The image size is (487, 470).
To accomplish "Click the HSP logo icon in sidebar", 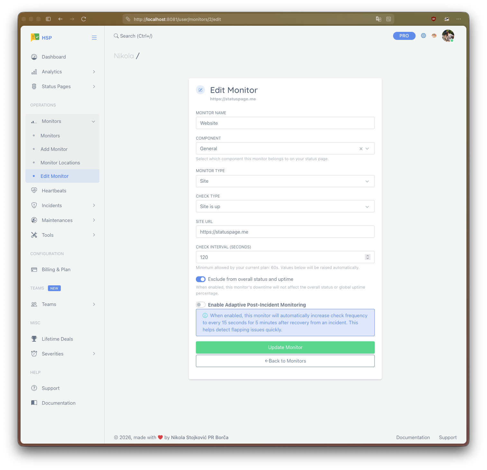I will 34,37.
